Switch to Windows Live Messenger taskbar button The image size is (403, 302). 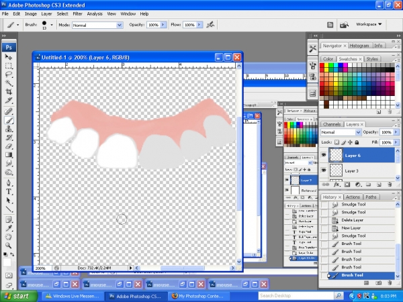coord(73,296)
